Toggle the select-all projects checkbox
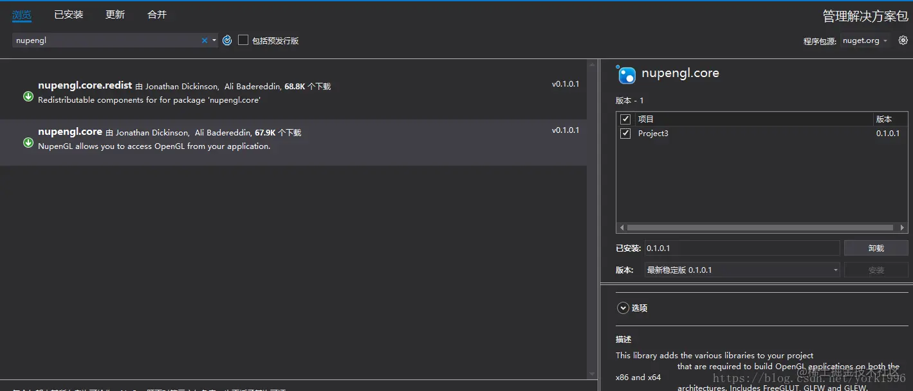This screenshot has width=913, height=391. point(625,119)
